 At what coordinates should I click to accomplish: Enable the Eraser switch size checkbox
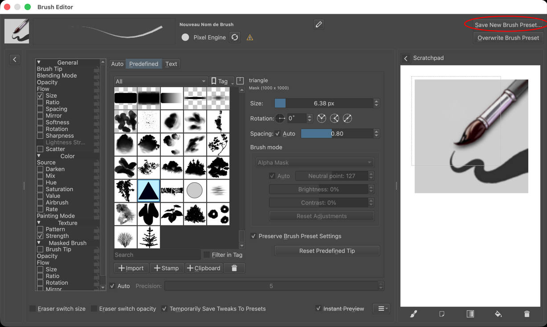[x=33, y=309]
